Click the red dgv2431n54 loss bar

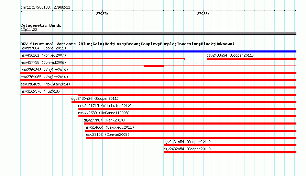tap(230, 145)
